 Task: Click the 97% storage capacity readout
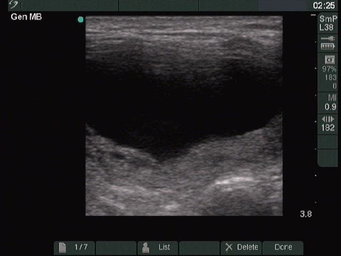click(330, 70)
